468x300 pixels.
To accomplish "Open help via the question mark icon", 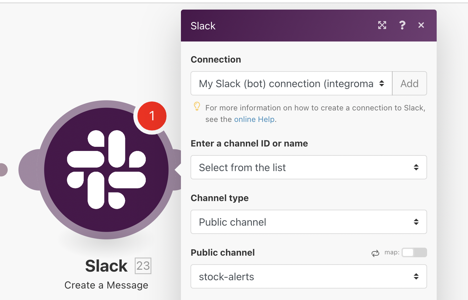I will click(402, 25).
